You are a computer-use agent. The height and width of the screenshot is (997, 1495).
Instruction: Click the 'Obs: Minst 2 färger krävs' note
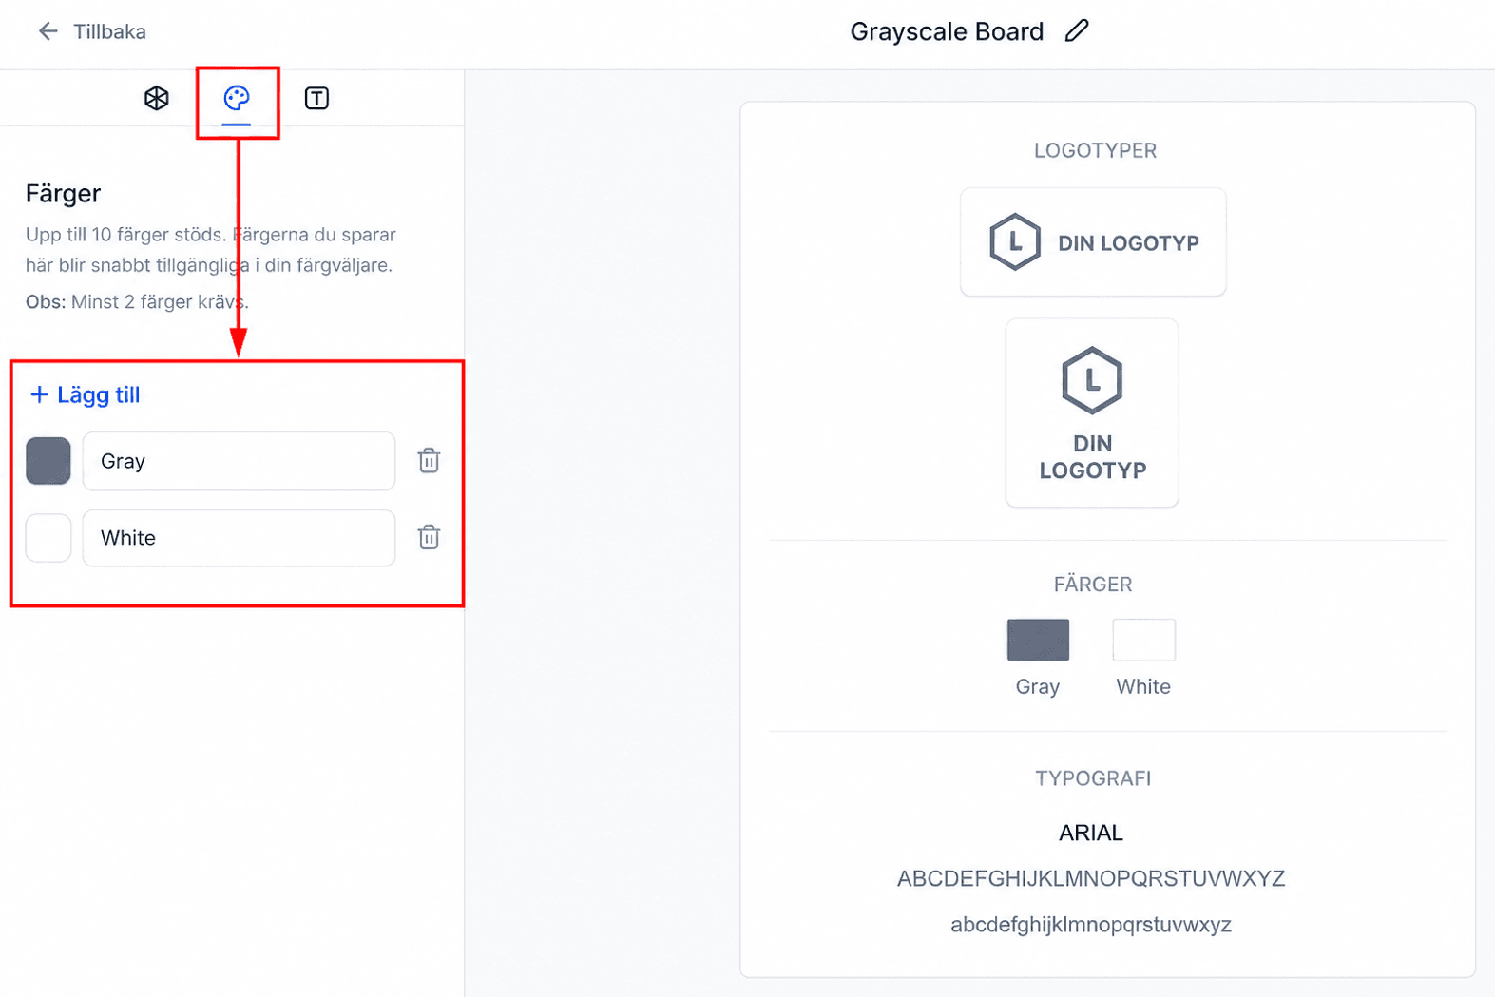click(x=137, y=302)
